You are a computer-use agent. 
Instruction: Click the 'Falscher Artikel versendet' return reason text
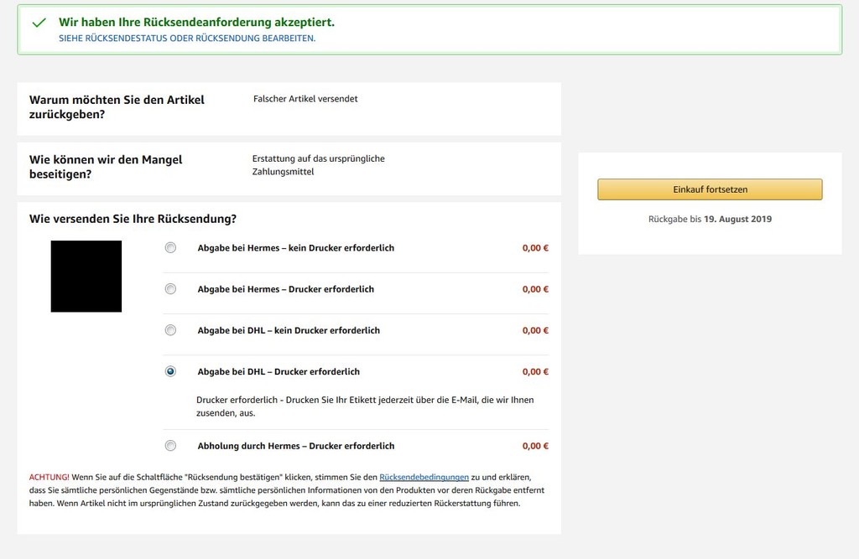305,99
